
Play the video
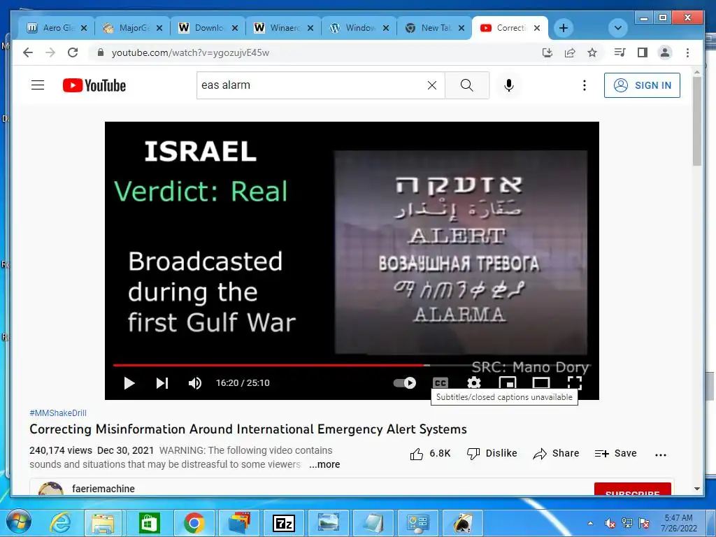129,383
